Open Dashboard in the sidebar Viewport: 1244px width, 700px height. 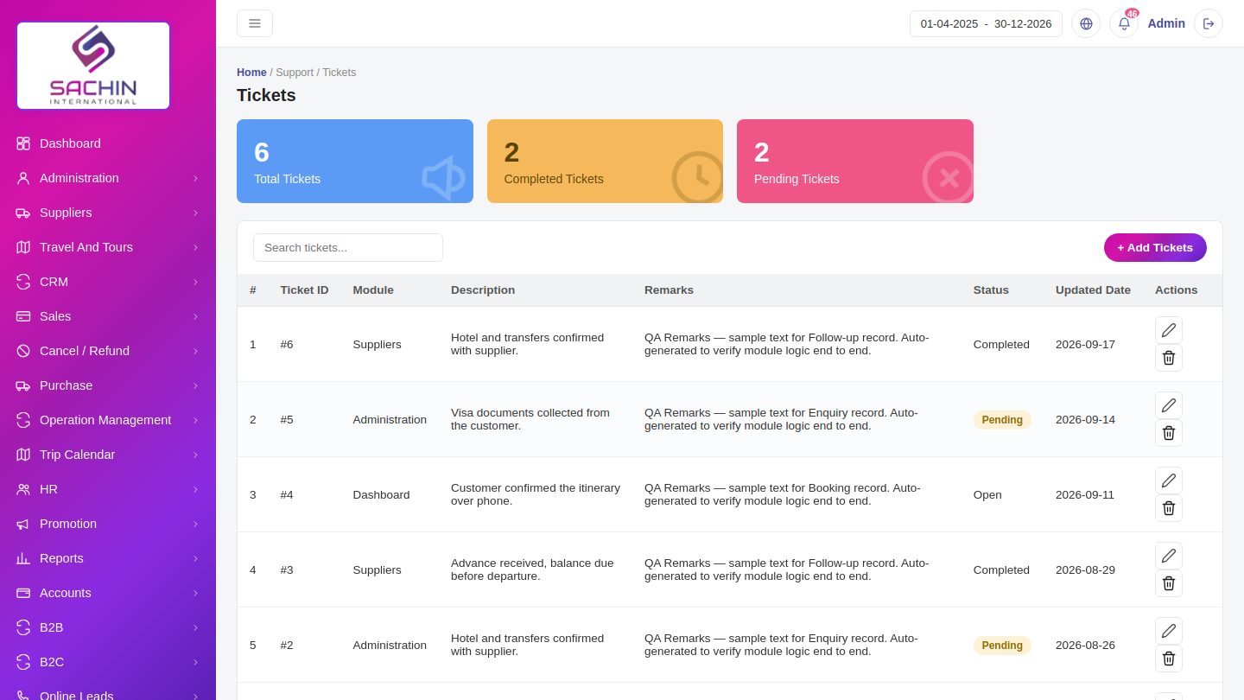tap(108, 143)
